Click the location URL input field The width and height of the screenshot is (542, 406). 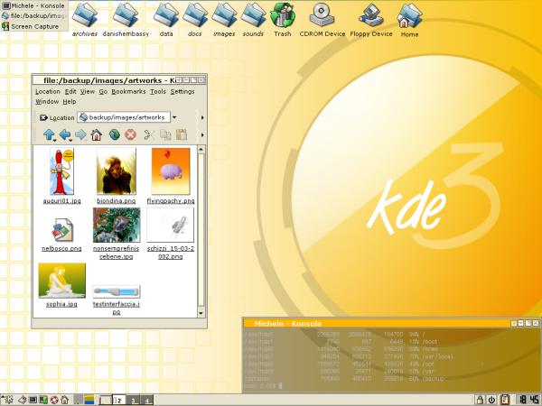124,117
